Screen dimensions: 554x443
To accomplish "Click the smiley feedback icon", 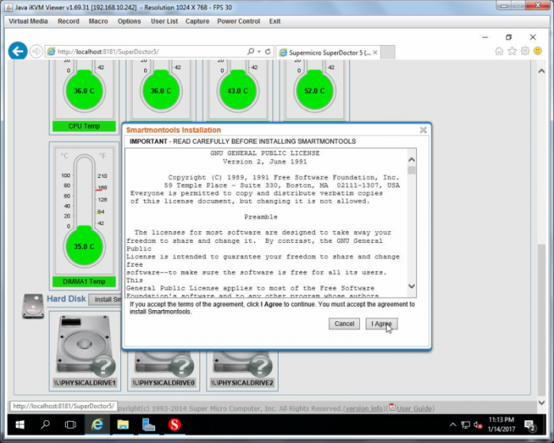I will point(537,51).
